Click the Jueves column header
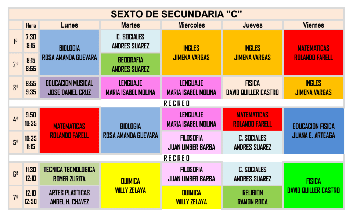Screen dimensions: 353x218 point(252,25)
